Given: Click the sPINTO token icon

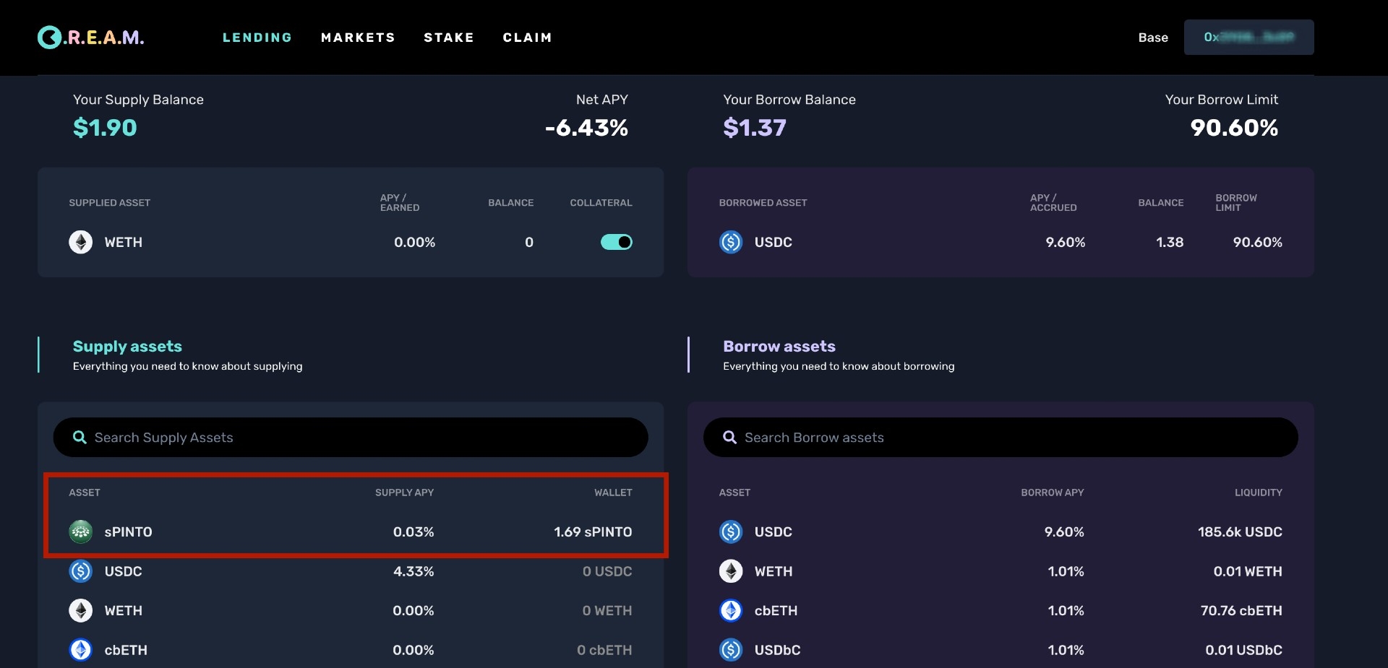Looking at the screenshot, I should [80, 532].
